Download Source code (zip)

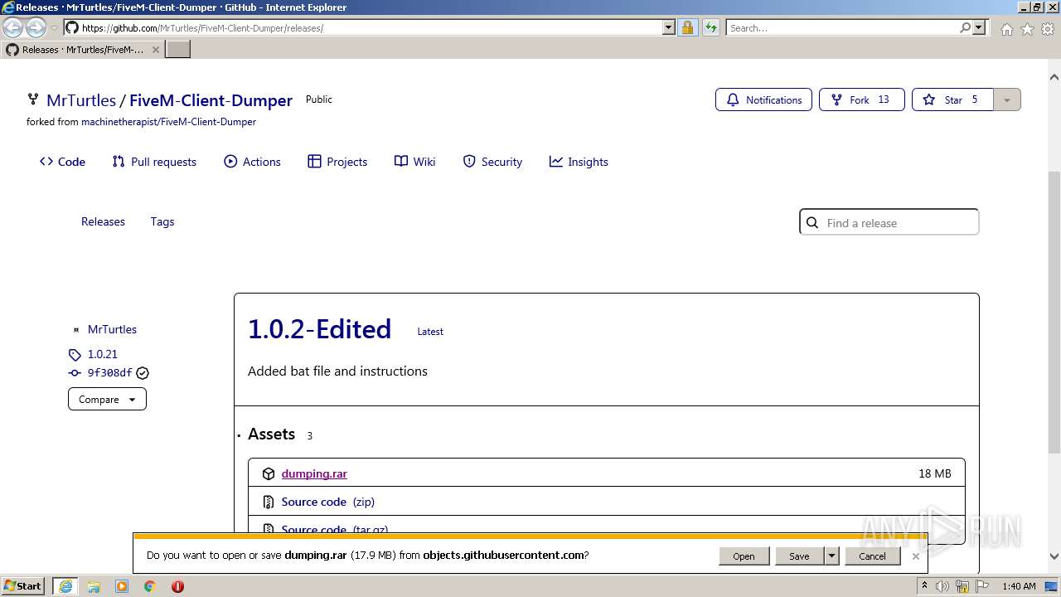328,502
